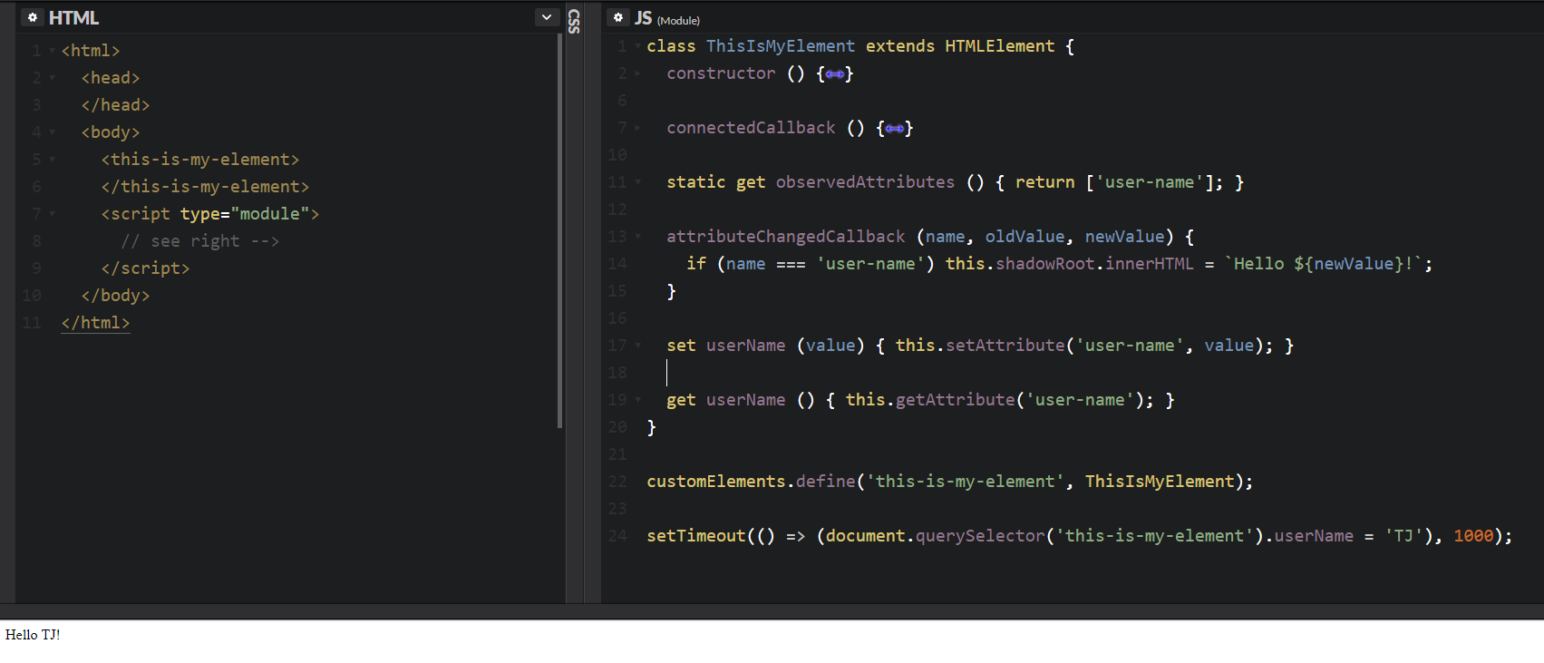
Task: Click 'setAttribute' call on line 17
Action: pyautogui.click(x=1005, y=346)
